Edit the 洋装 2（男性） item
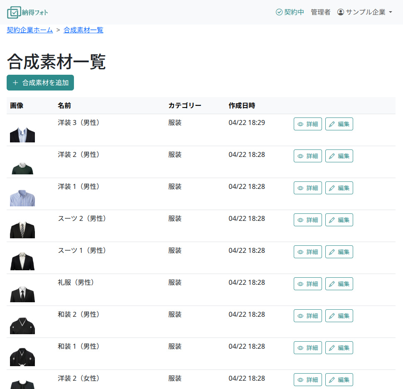 tap(339, 156)
